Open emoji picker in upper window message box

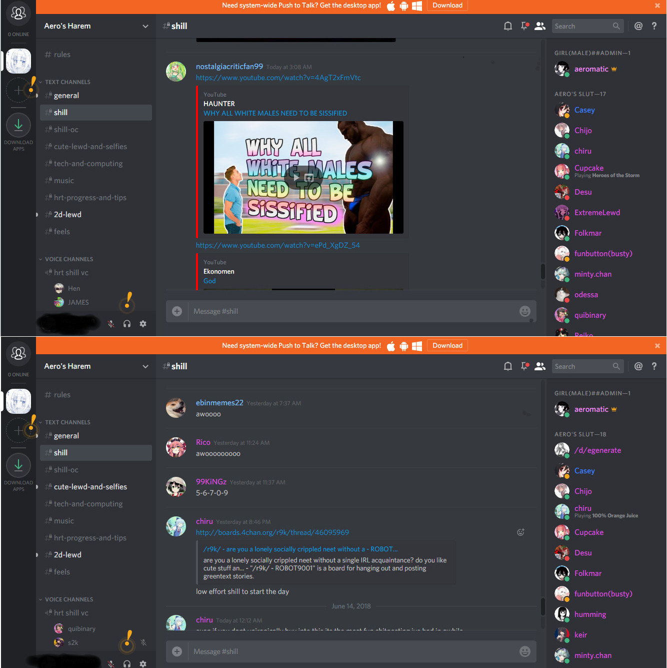tap(525, 311)
